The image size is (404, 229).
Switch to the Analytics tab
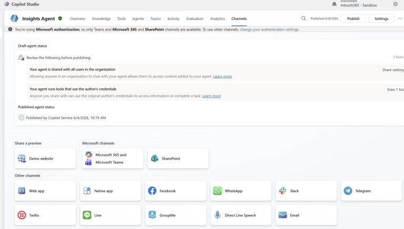217,18
